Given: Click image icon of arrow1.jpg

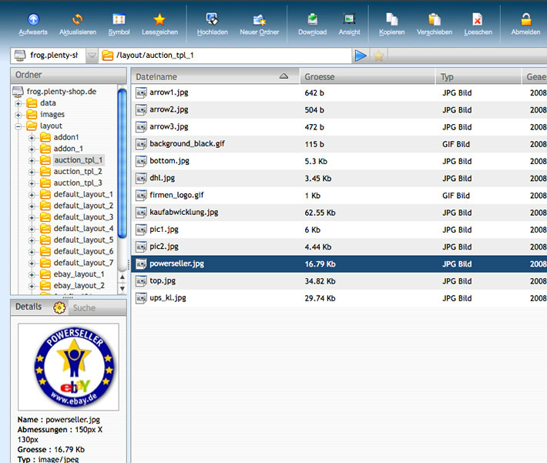Looking at the screenshot, I should point(141,92).
